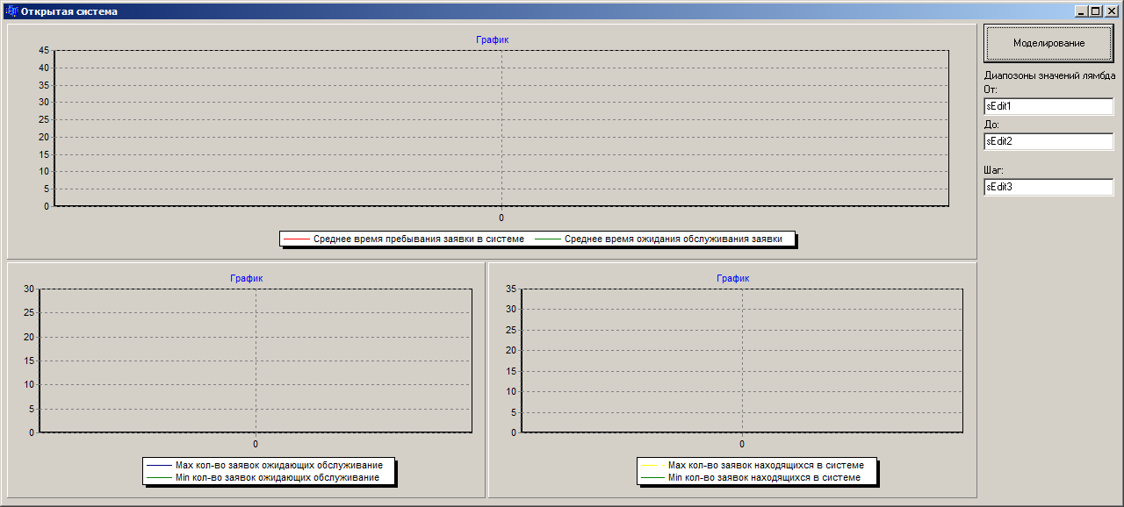This screenshot has width=1124, height=507.
Task: Focus the sEdit2 'До' input field
Action: [1048, 141]
